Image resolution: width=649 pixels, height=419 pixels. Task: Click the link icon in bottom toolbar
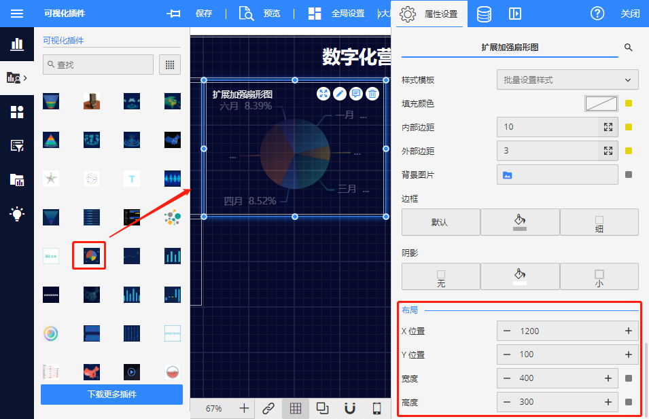coord(268,408)
